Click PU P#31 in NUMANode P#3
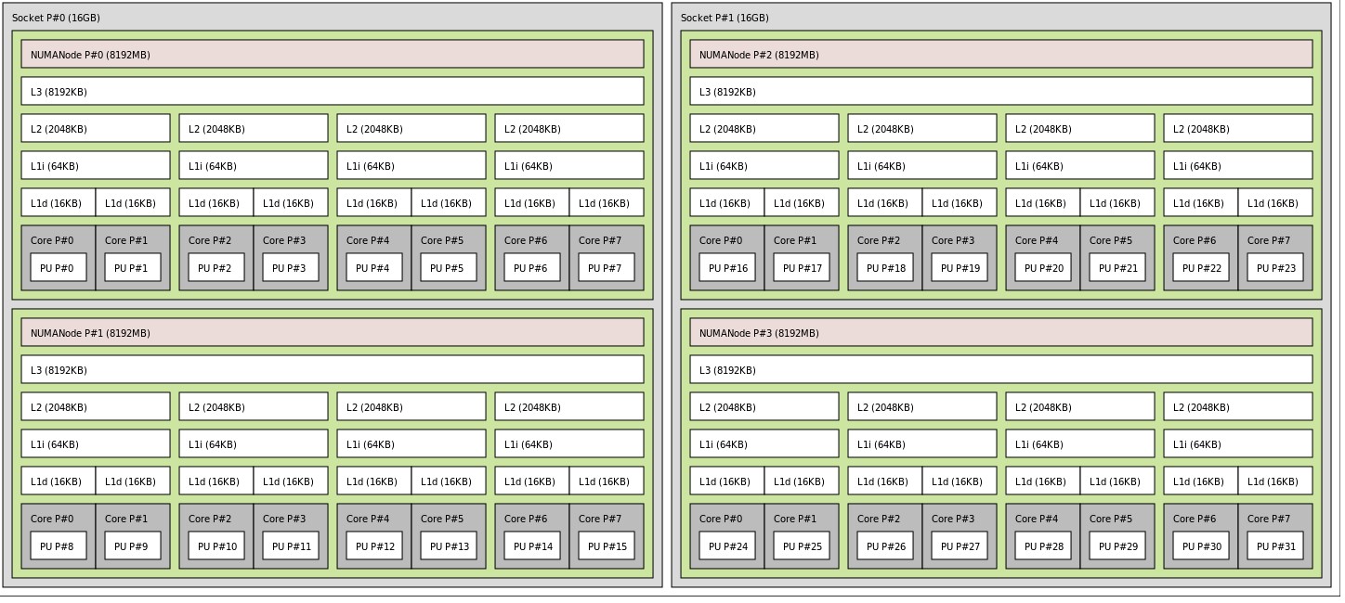The height and width of the screenshot is (603, 1345). click(1274, 545)
